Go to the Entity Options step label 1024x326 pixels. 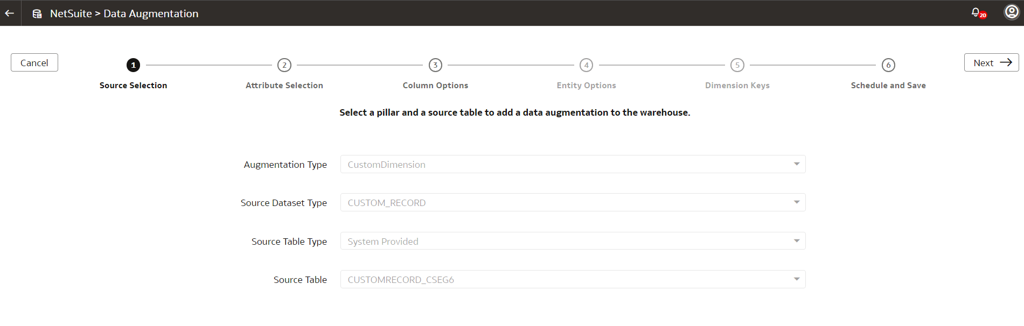[x=587, y=86]
